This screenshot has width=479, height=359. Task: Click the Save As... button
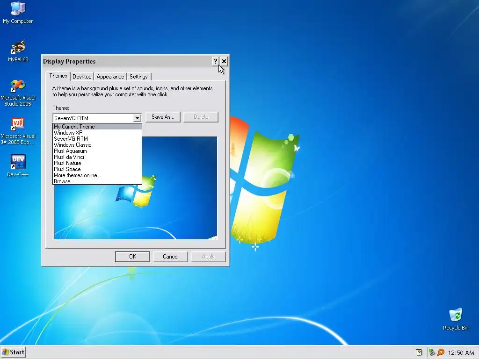coord(163,117)
